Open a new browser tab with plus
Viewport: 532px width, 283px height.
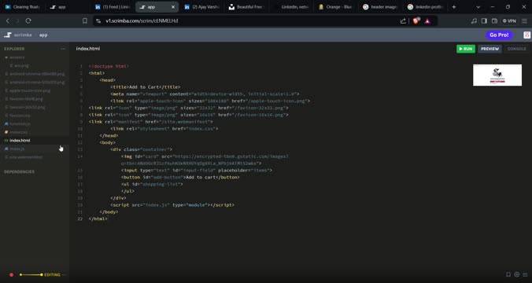pyautogui.click(x=454, y=7)
